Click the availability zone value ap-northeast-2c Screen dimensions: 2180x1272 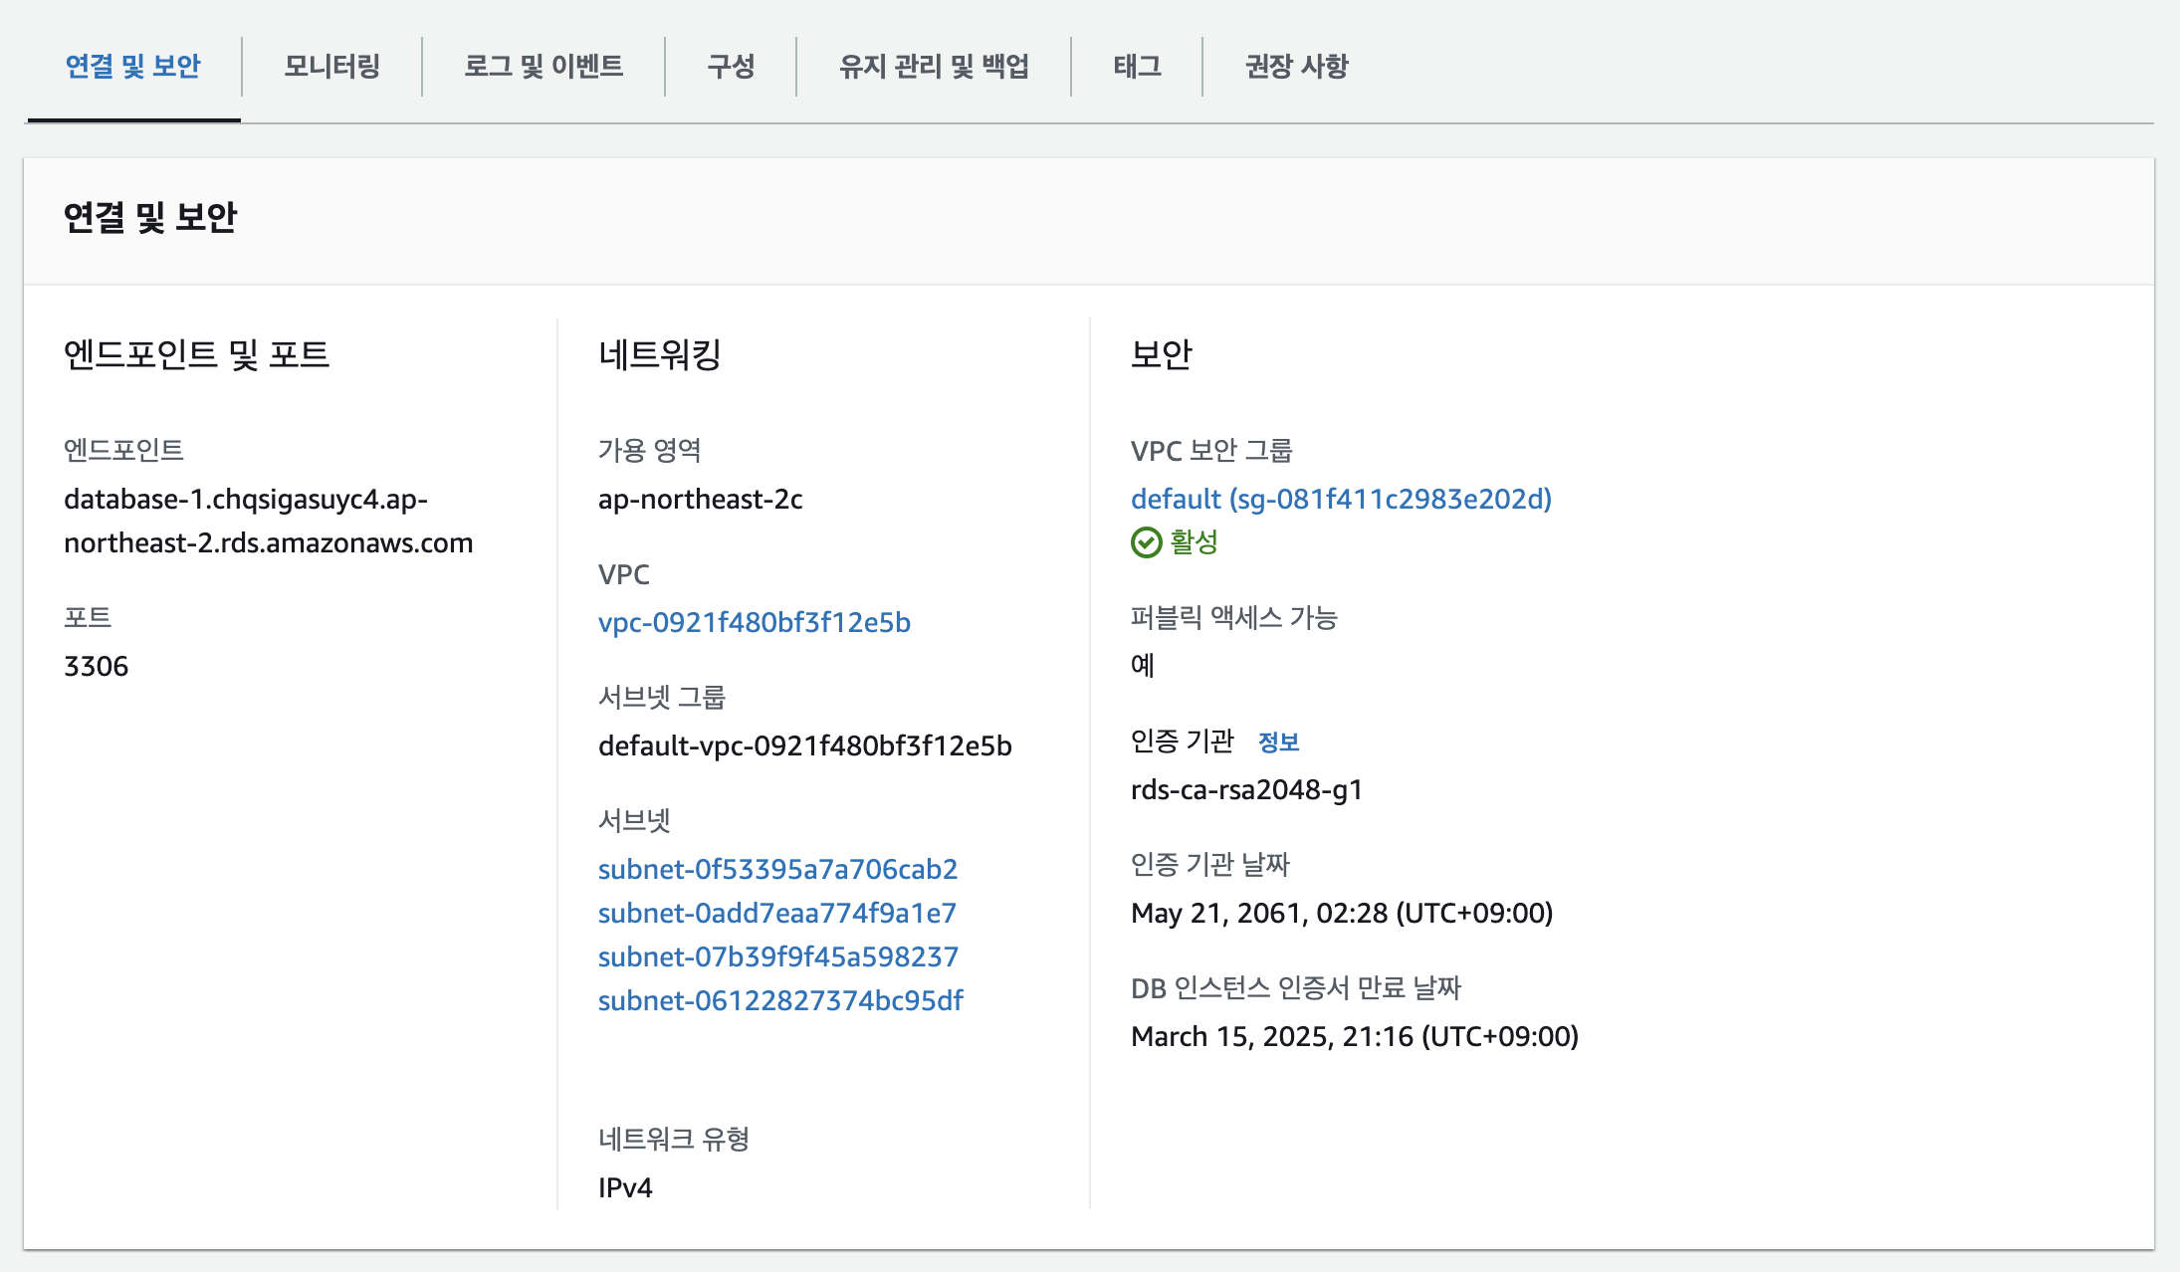tap(700, 499)
